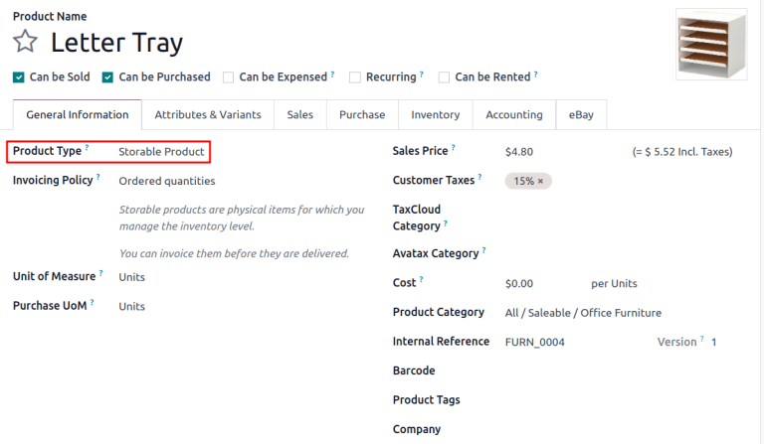Uncheck Can be Sold checkbox

19,76
